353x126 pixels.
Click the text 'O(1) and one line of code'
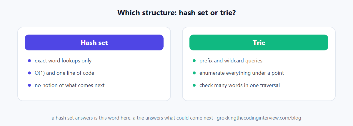point(64,73)
